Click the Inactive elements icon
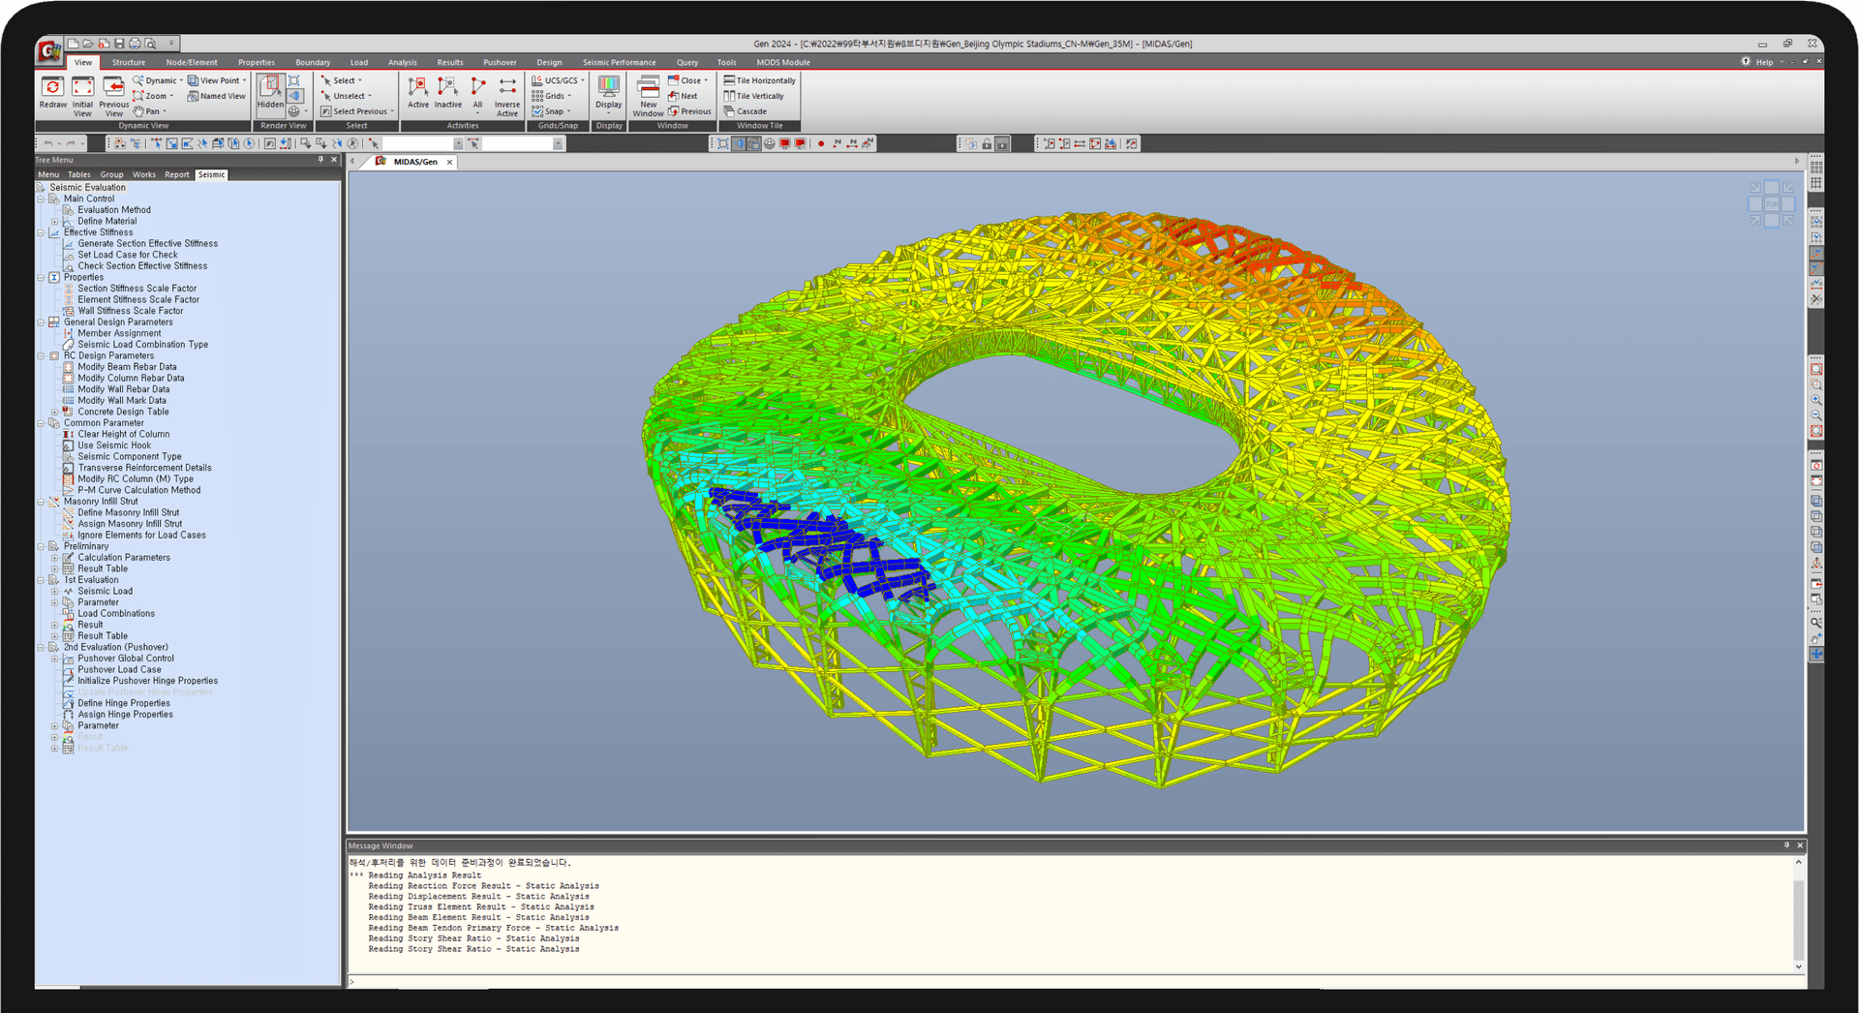Image resolution: width=1859 pixels, height=1013 pixels. click(447, 89)
